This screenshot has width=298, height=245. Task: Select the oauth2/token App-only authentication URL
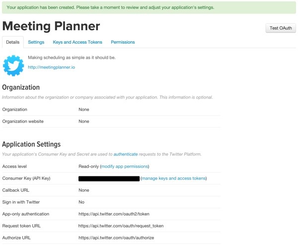click(x=114, y=214)
